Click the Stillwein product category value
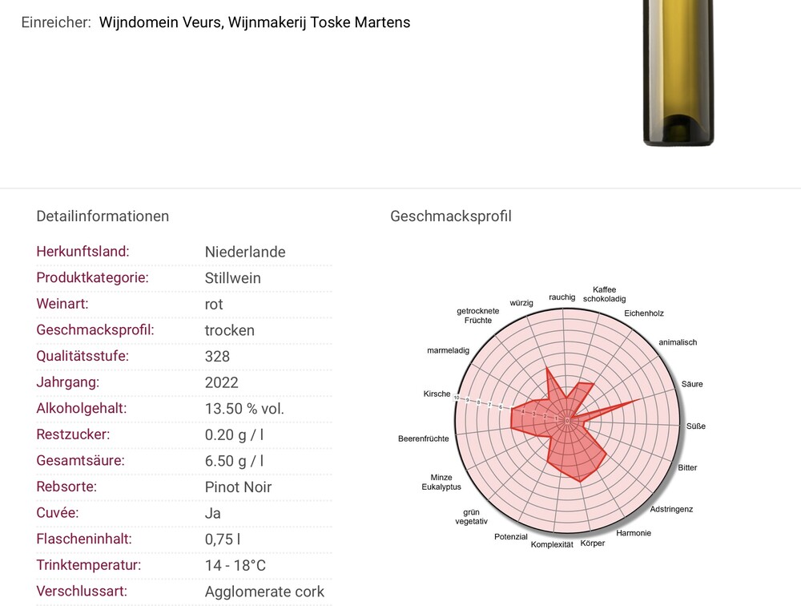Viewport: 801px width, 606px height. [x=232, y=278]
